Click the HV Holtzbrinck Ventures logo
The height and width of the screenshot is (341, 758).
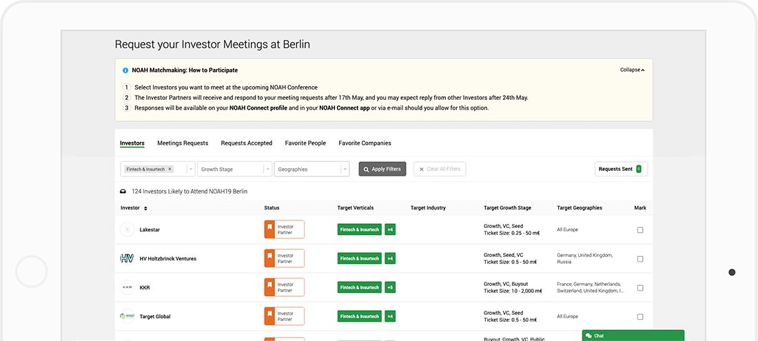(x=127, y=259)
